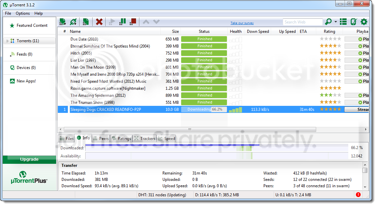The width and height of the screenshot is (377, 206).
Task: Switch to the Files tab
Action: tap(67, 139)
